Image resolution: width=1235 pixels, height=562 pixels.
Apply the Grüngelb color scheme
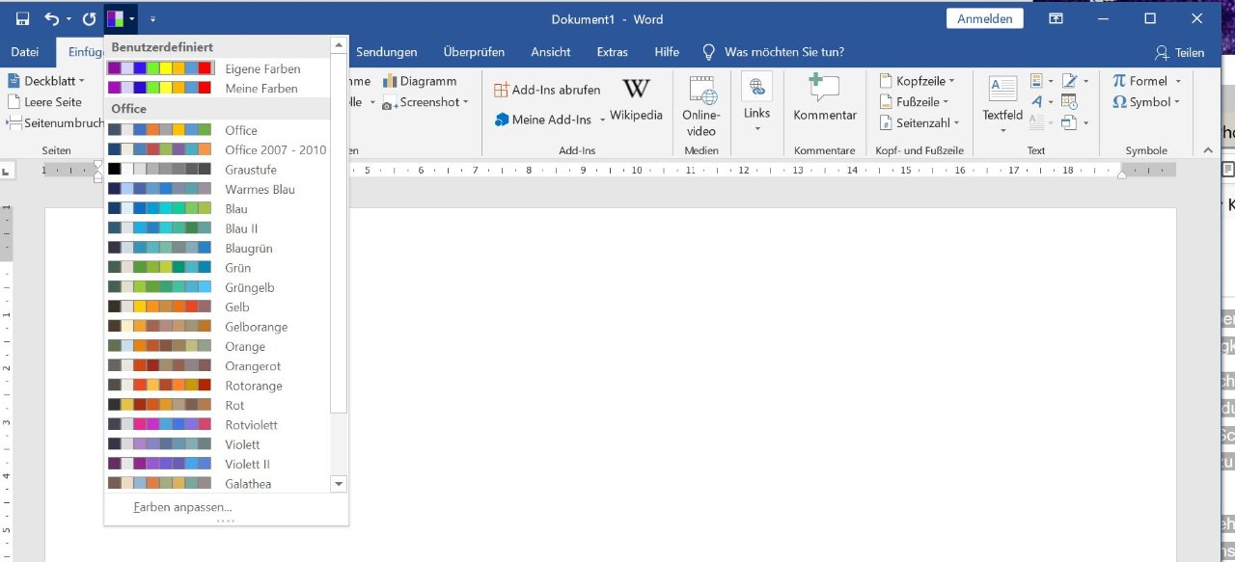(217, 287)
